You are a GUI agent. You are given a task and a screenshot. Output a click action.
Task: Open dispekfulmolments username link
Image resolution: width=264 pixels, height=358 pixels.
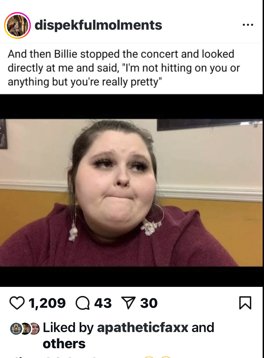98,25
